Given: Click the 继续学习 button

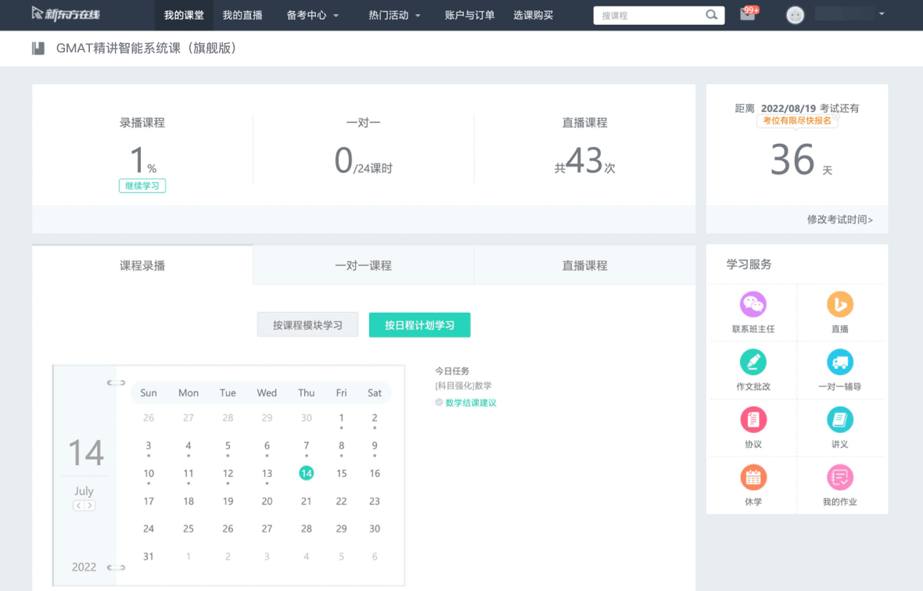Looking at the screenshot, I should [142, 186].
